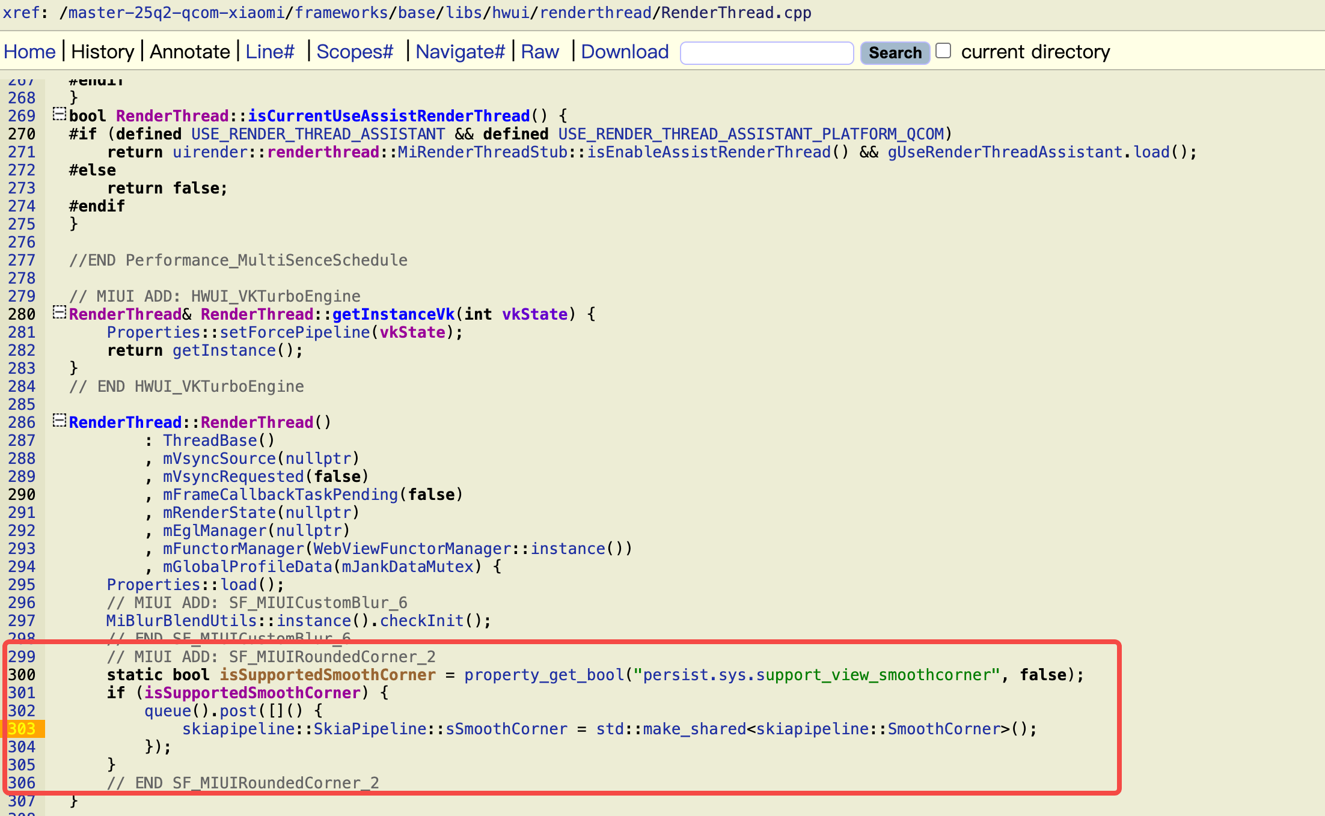Screen dimensions: 1325x816
Task: Follow mVsyncRequested symbol link
Action: pos(233,477)
